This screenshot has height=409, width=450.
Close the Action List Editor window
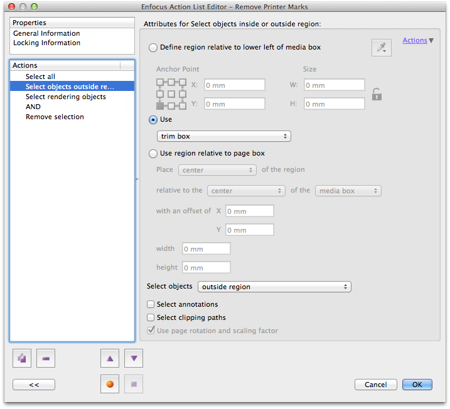pyautogui.click(x=12, y=7)
